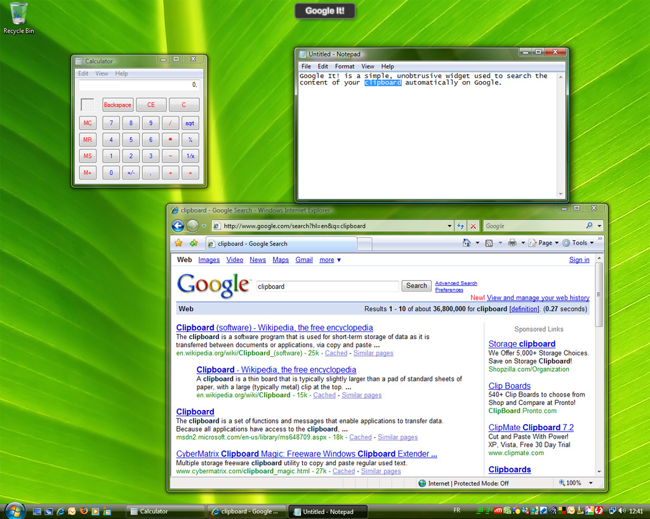
Task: Open the ClipMate Clipboard 7.2 sponsored link
Action: coord(531,427)
